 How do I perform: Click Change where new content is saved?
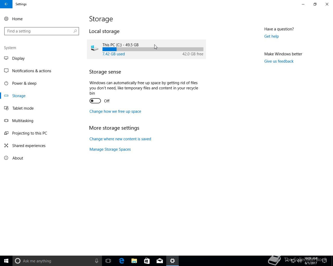120,139
